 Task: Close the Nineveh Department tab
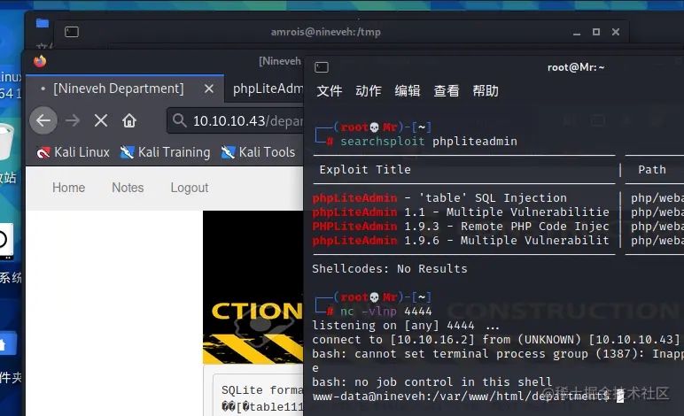tap(209, 89)
